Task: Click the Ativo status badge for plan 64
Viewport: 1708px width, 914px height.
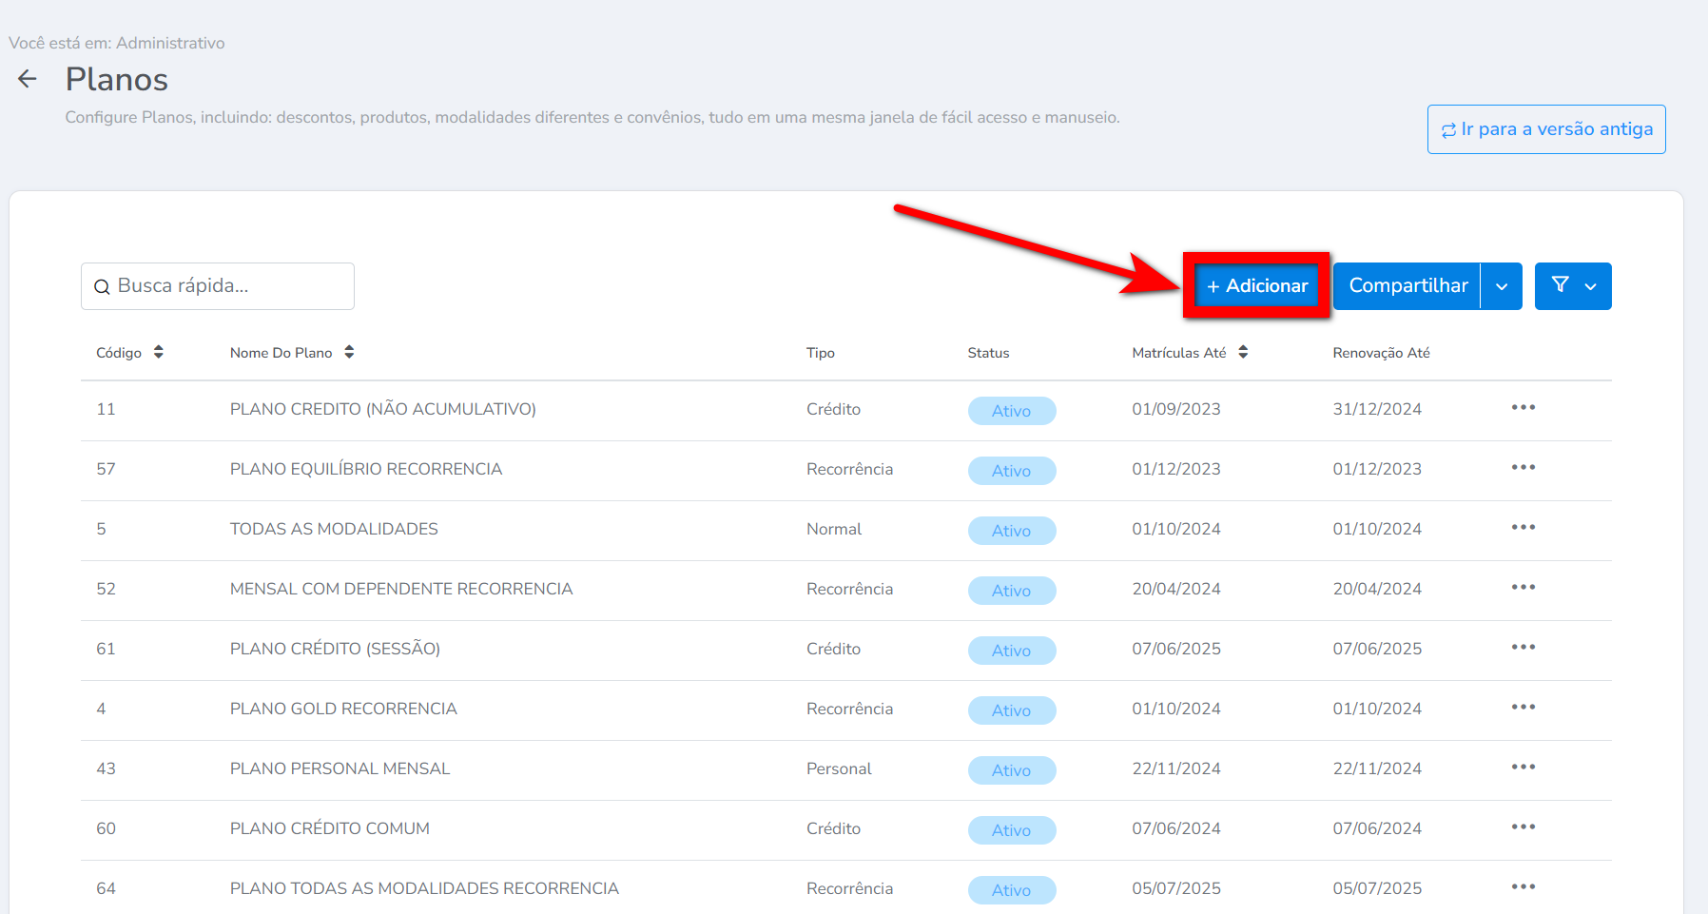Action: coord(1011,890)
